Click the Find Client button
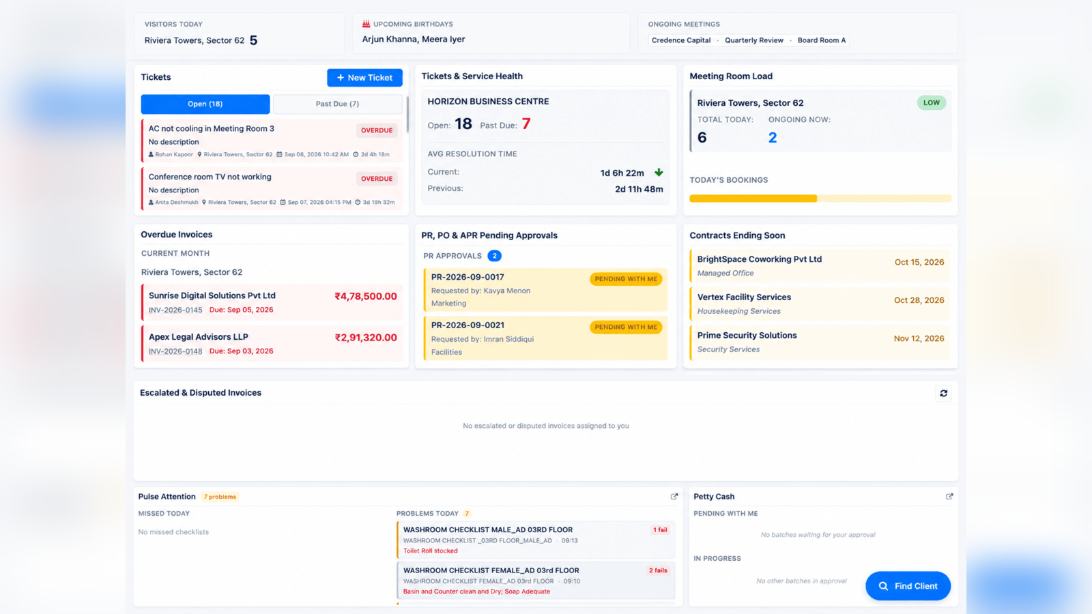This screenshot has height=614, width=1092. point(908,586)
